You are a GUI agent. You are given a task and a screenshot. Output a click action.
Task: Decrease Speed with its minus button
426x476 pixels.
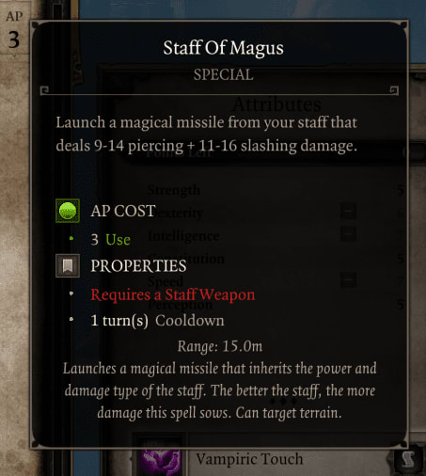click(348, 279)
